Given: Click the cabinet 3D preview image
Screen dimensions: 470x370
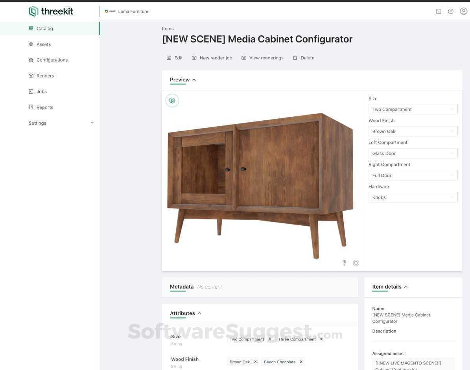Looking at the screenshot, I should point(260,185).
